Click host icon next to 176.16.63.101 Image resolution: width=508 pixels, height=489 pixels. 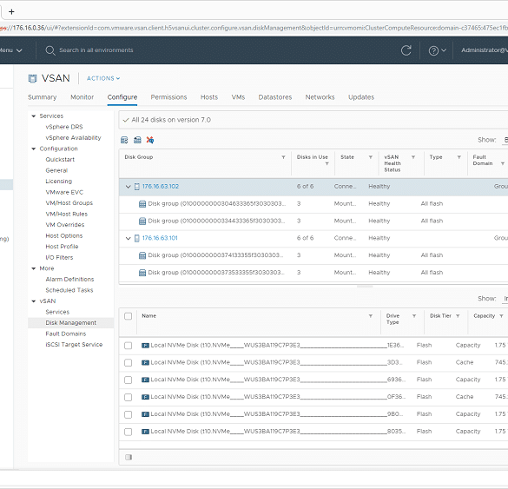[136, 238]
